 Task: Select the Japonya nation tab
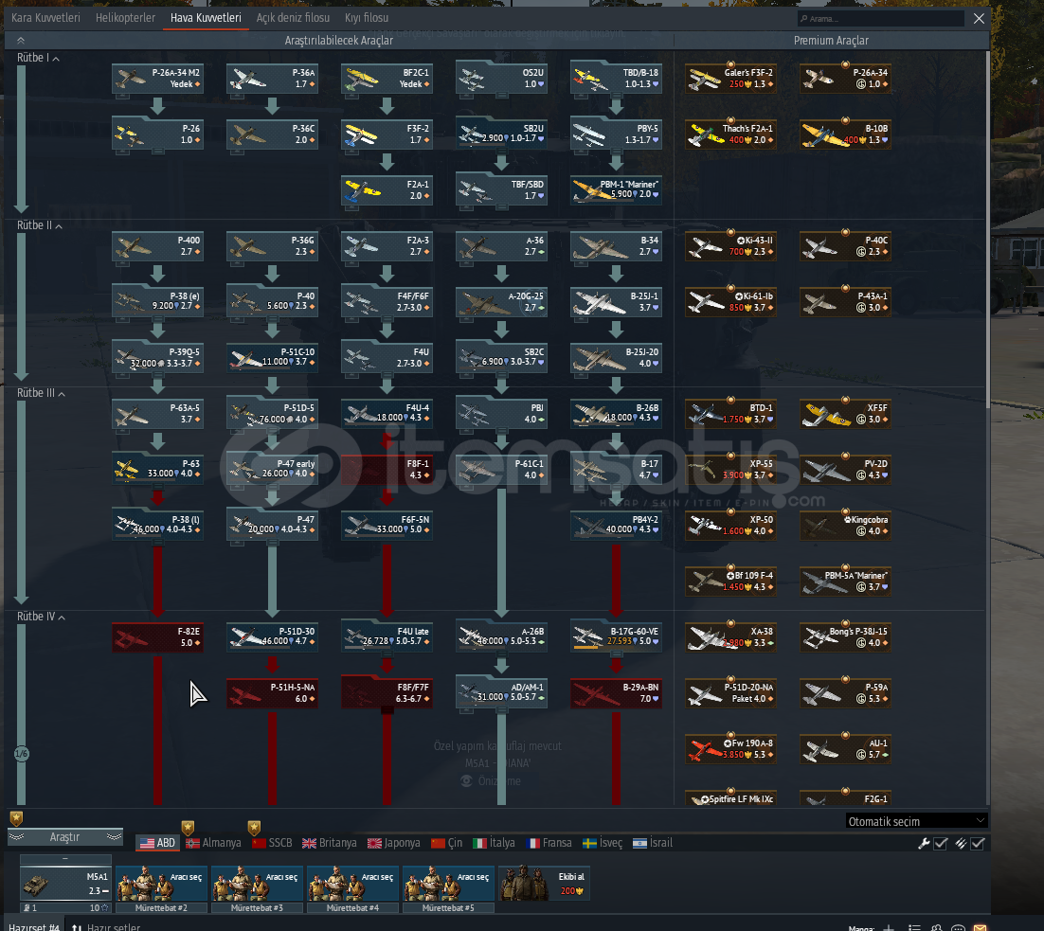393,843
